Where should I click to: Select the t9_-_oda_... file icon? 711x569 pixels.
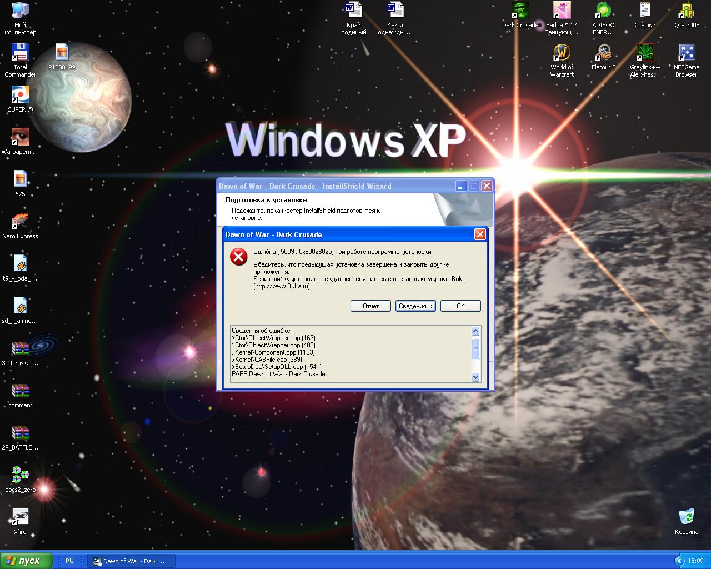pos(20,263)
